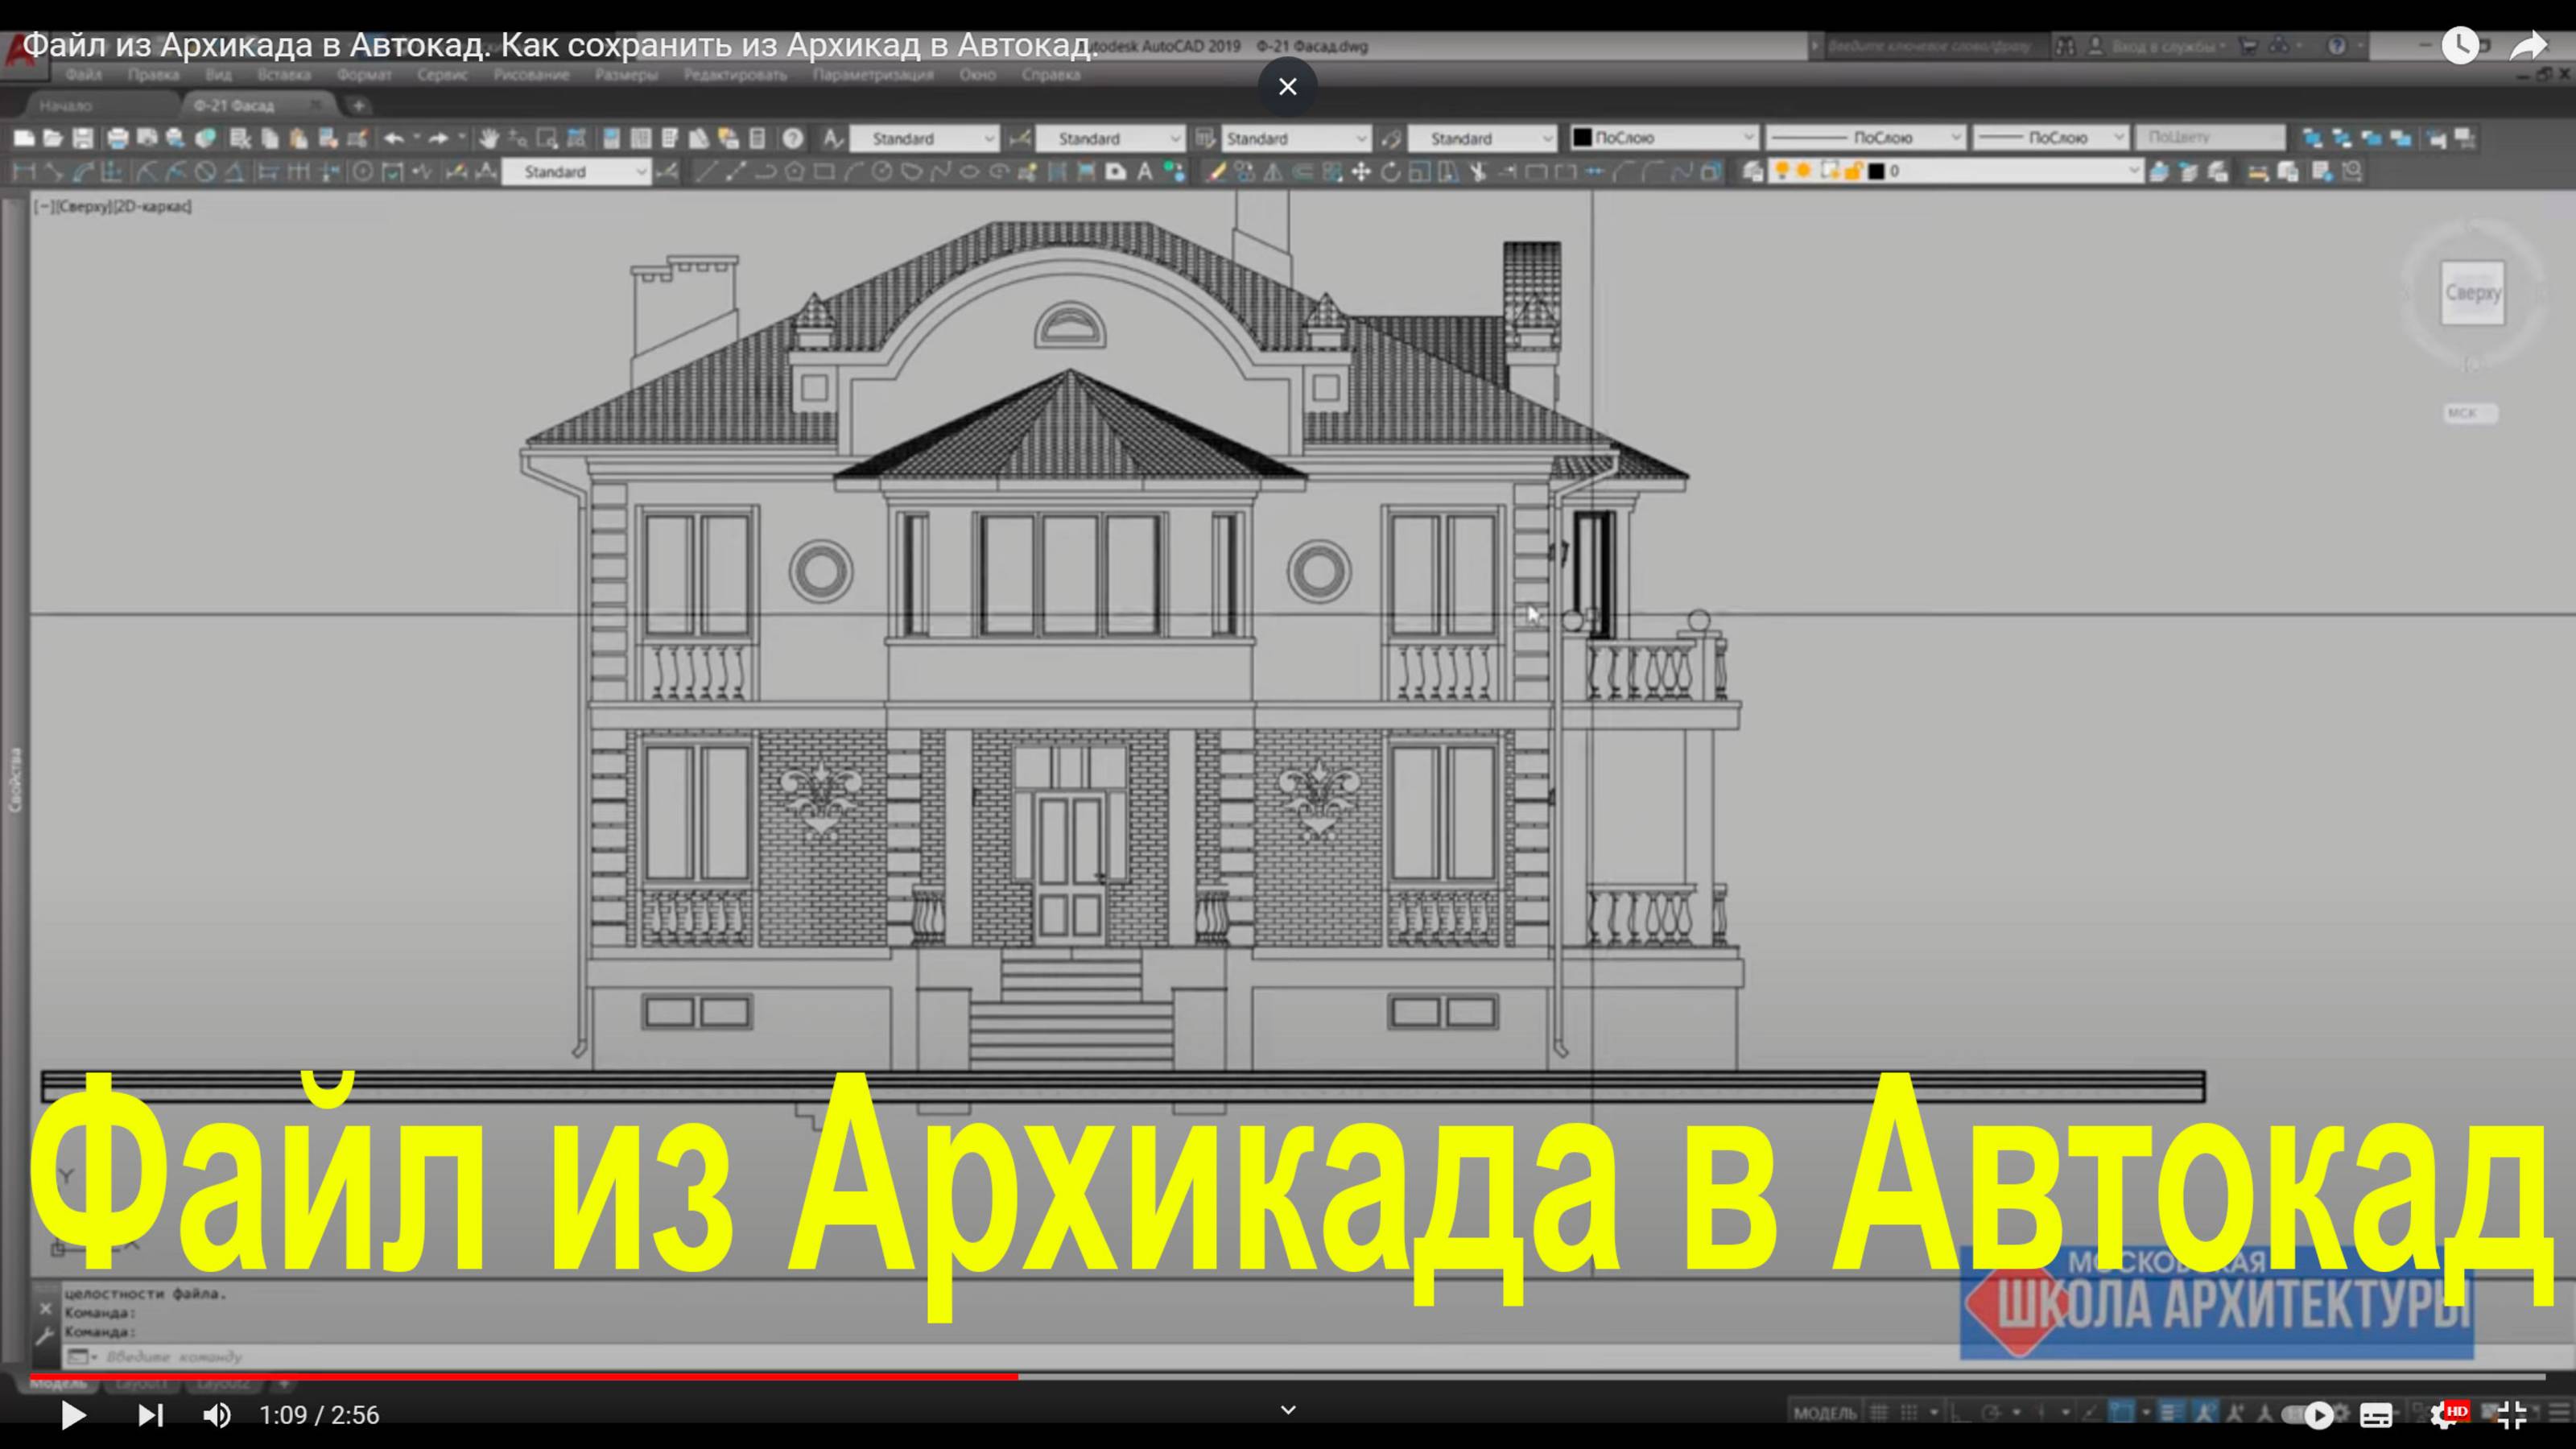Image resolution: width=2576 pixels, height=1449 pixels.
Task: Click the AutoCAD Plot printer icon
Action: (118, 138)
